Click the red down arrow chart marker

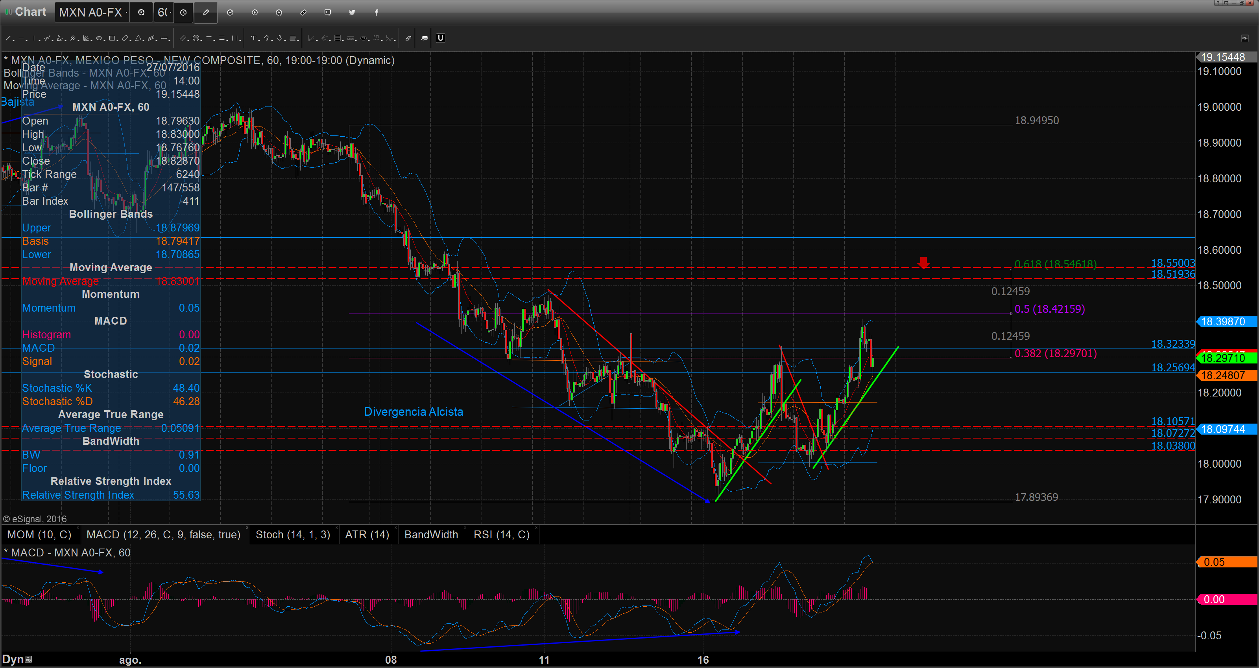[923, 263]
